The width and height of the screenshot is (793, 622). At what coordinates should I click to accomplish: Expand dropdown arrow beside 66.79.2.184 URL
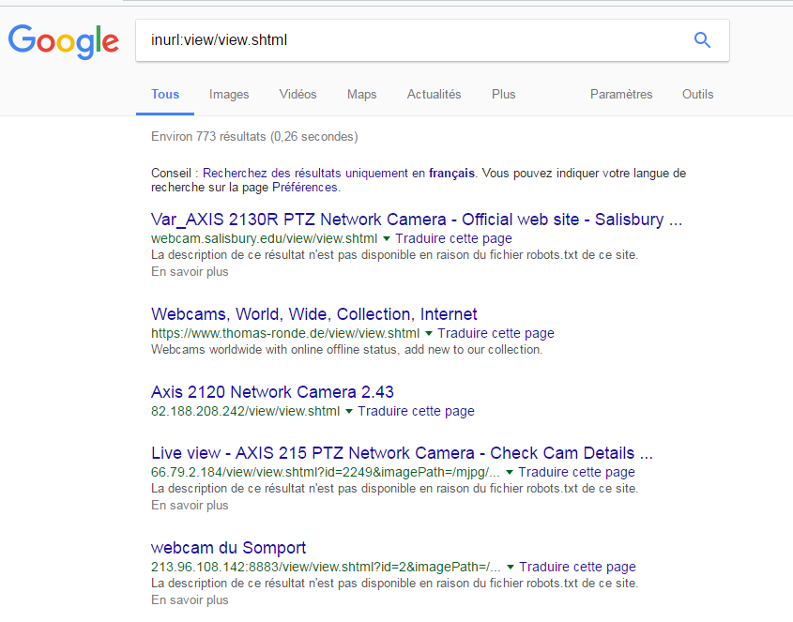point(510,472)
